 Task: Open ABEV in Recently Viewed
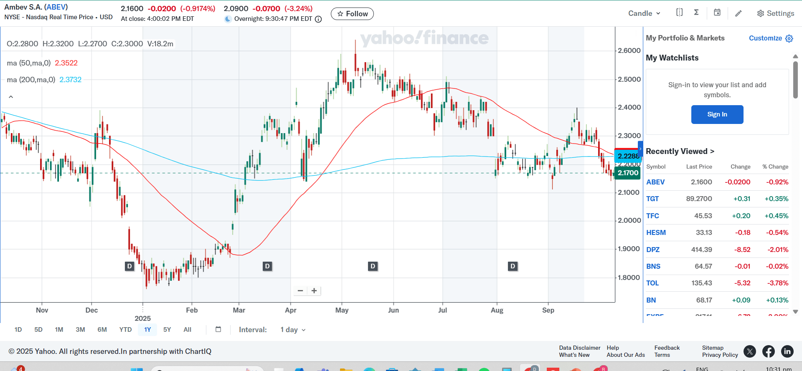655,182
